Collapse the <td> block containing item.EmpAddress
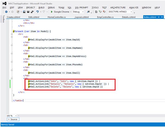165x127 pixels. coord(12,54)
